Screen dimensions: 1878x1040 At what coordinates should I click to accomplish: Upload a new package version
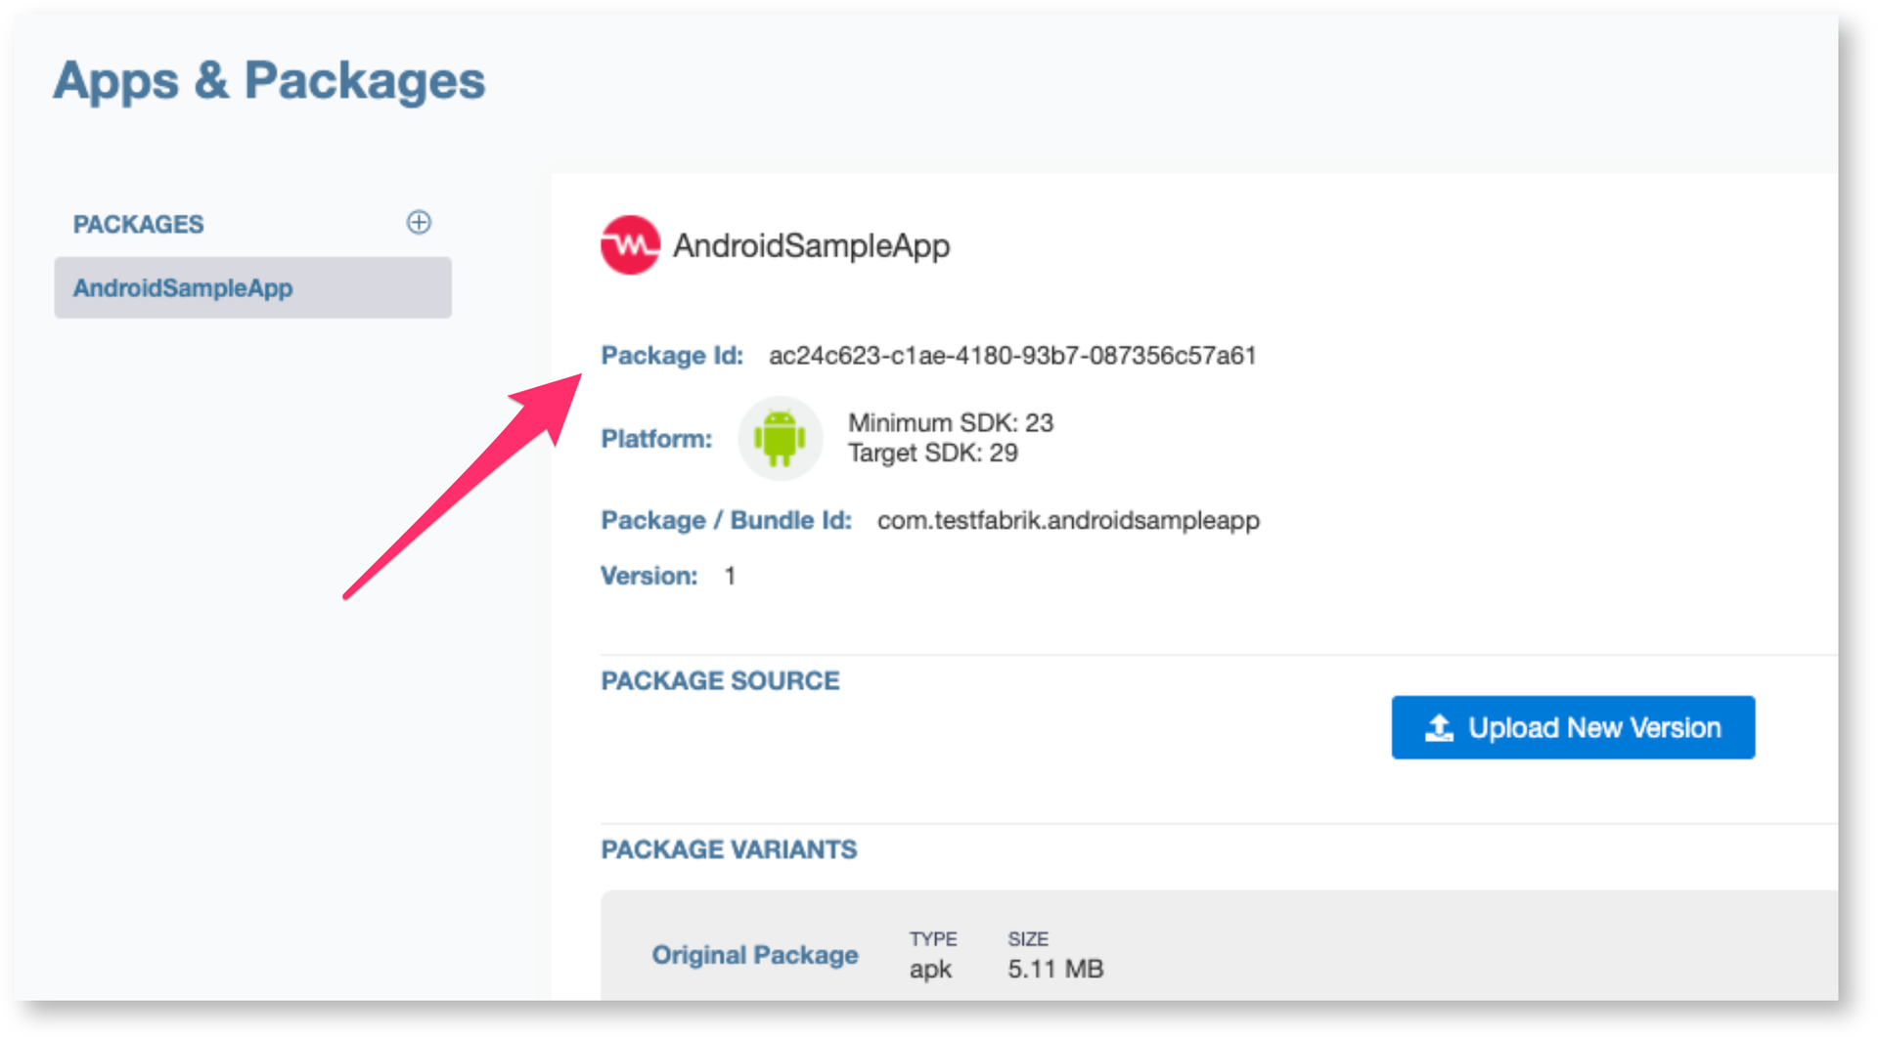[x=1573, y=727]
